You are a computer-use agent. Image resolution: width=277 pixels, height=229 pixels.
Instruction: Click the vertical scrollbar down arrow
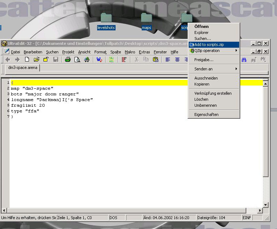pyautogui.click(x=266, y=205)
